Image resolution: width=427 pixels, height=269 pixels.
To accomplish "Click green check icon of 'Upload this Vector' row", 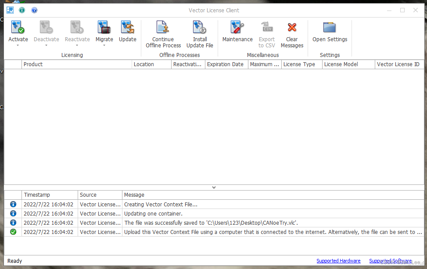I will [x=13, y=232].
